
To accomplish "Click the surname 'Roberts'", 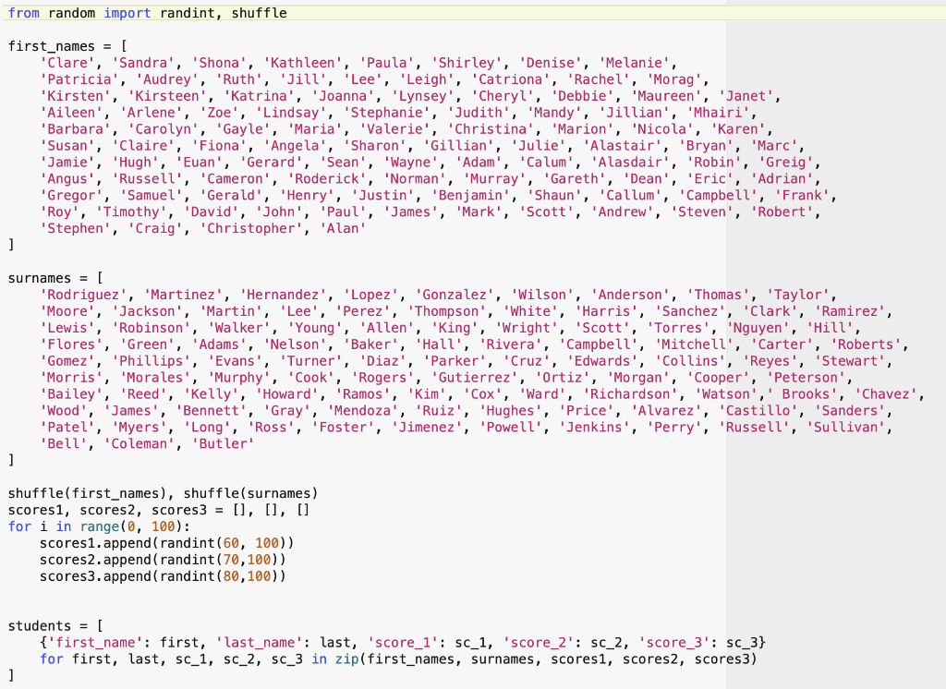I will tap(865, 344).
